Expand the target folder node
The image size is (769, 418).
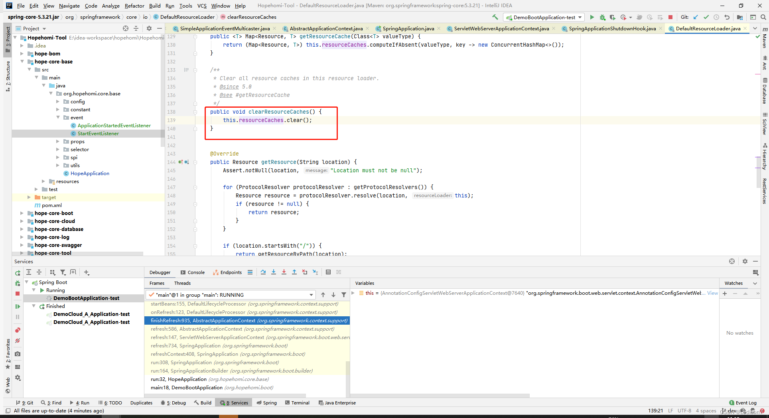29,197
